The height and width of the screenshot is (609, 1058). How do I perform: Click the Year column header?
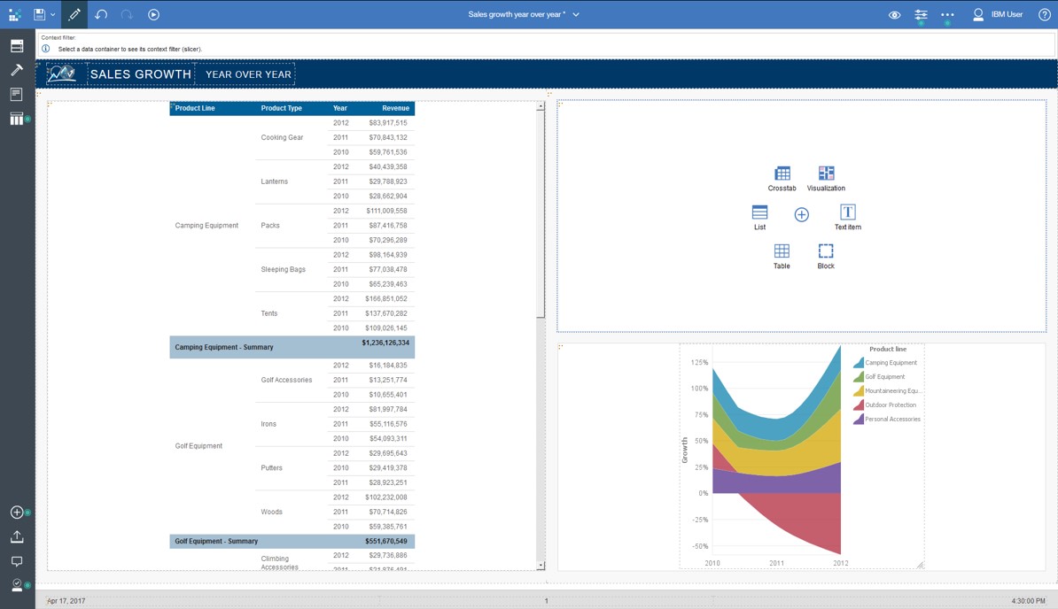coord(340,108)
